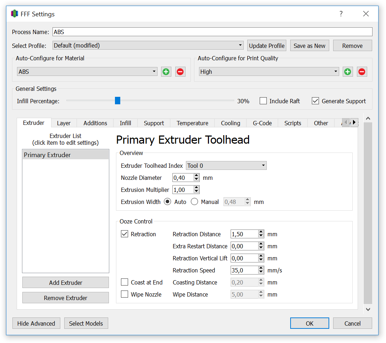
Task: Open the Select Profile dropdown
Action: point(148,45)
